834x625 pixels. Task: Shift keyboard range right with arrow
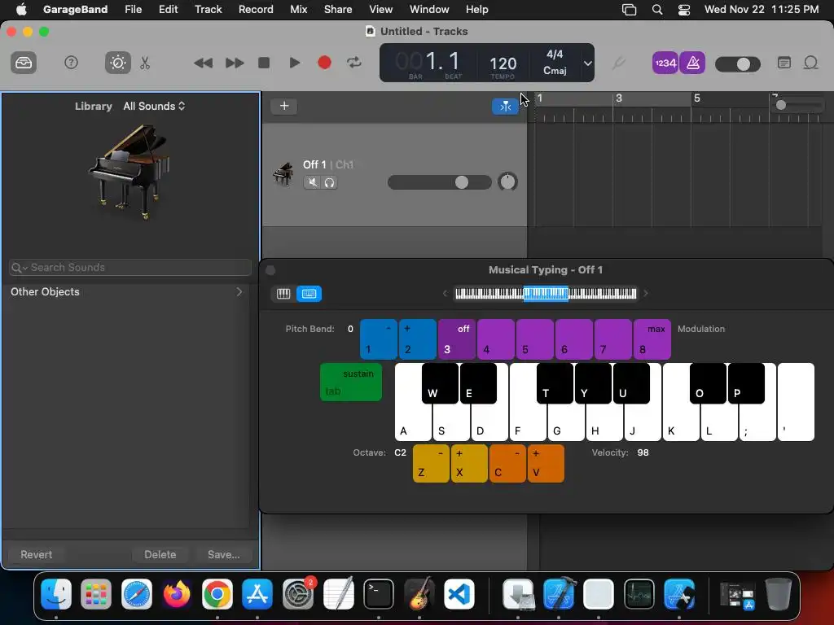646,293
